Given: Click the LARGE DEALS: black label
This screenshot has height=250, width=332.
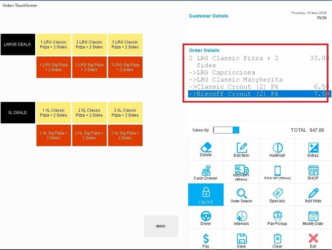Looking at the screenshot, I should (x=18, y=45).
